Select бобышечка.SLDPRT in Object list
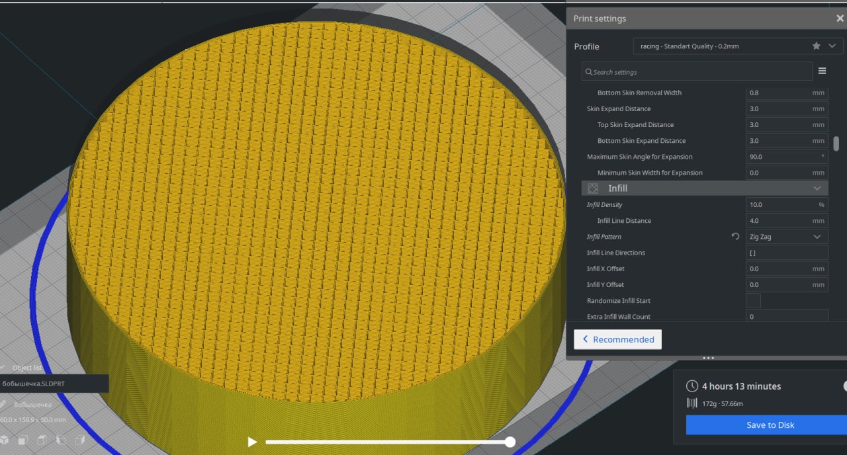This screenshot has height=455, width=847. (54, 384)
